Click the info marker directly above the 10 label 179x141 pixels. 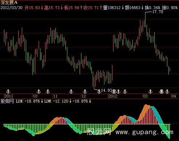click(39, 91)
